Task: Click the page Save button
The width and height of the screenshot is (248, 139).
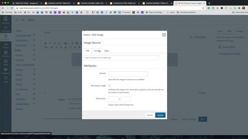Action: 203,119
